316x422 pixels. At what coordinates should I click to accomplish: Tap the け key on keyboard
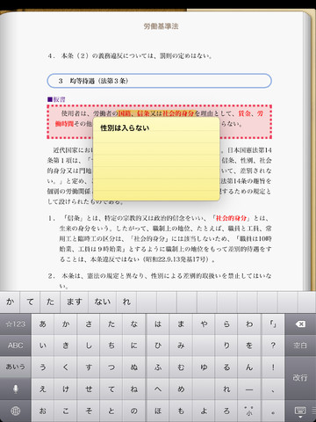click(x=66, y=389)
